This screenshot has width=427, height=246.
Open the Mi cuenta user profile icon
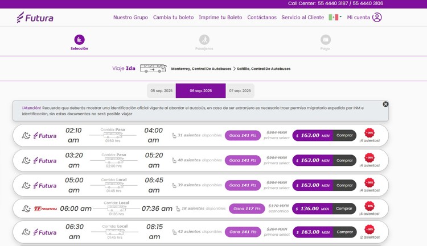coord(377,18)
